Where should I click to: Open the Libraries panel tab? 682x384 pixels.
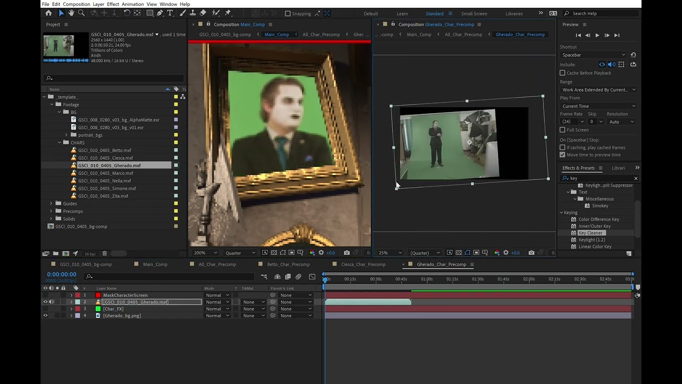[x=619, y=168]
